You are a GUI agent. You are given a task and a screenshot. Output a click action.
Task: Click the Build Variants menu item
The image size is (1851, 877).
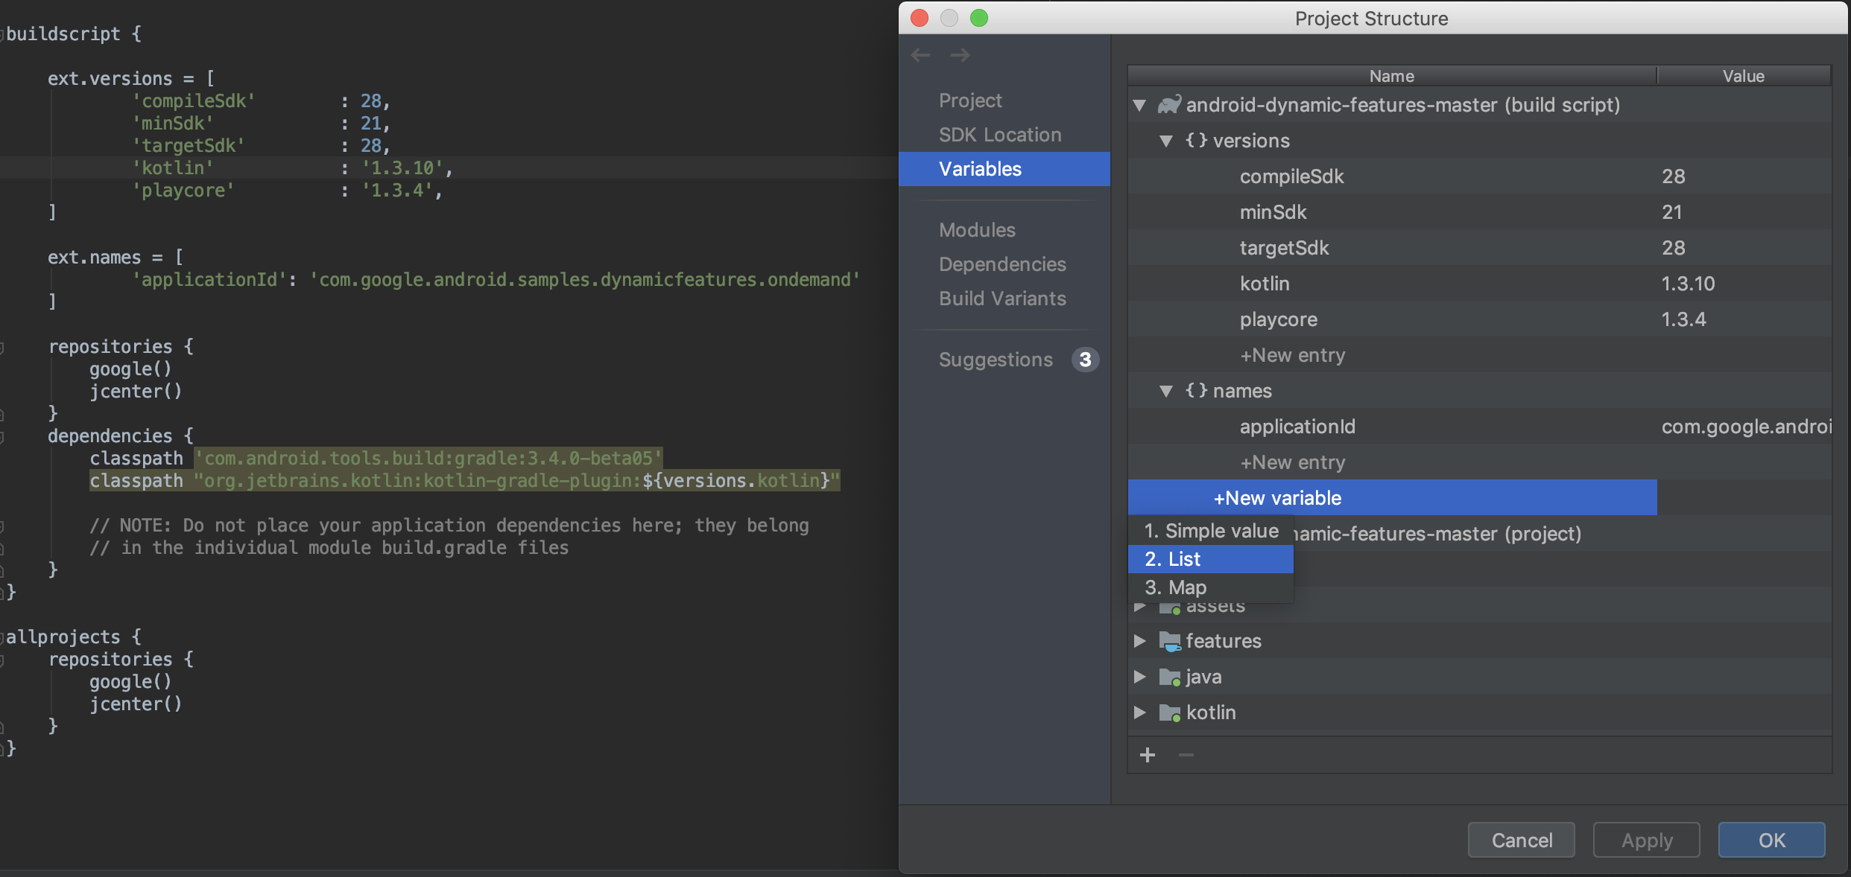point(1002,297)
